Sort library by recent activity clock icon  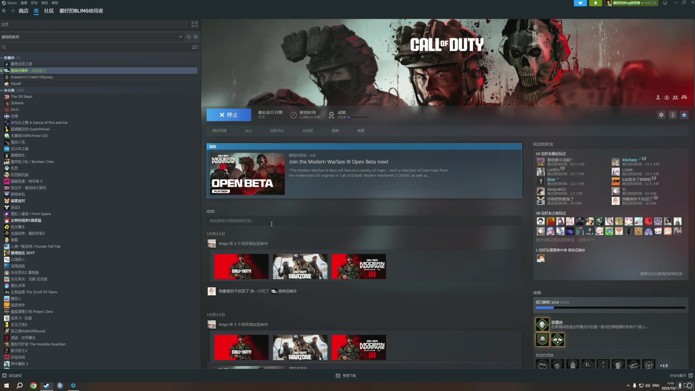(189, 37)
